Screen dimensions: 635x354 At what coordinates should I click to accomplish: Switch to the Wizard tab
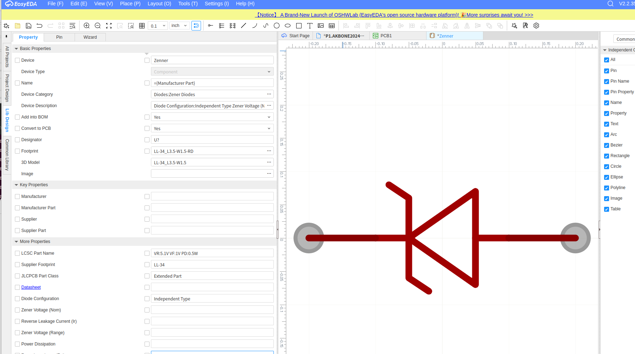(x=90, y=37)
